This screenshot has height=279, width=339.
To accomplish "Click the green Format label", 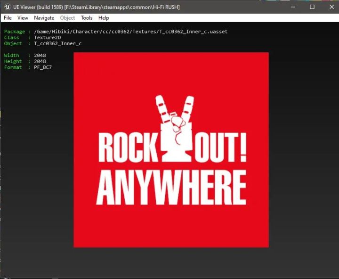I will coord(13,67).
